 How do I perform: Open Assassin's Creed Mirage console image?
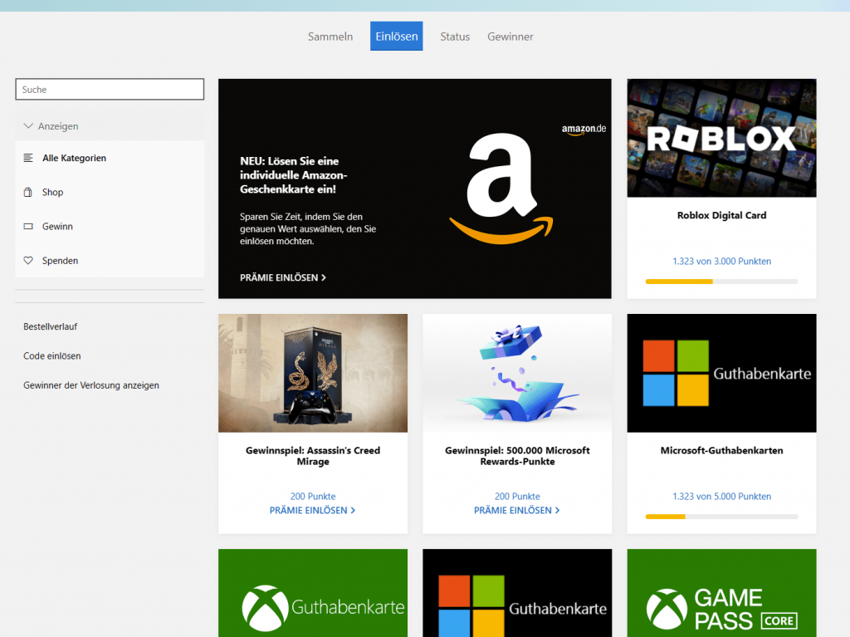(313, 373)
